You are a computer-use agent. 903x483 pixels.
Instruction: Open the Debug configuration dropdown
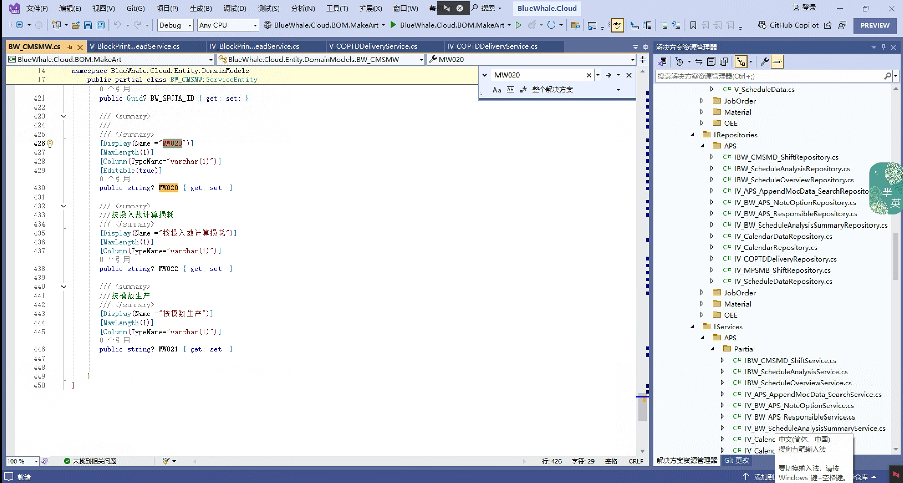175,25
